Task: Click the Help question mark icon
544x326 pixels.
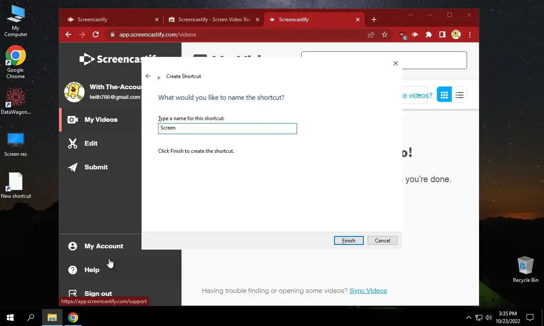Action: point(73,270)
